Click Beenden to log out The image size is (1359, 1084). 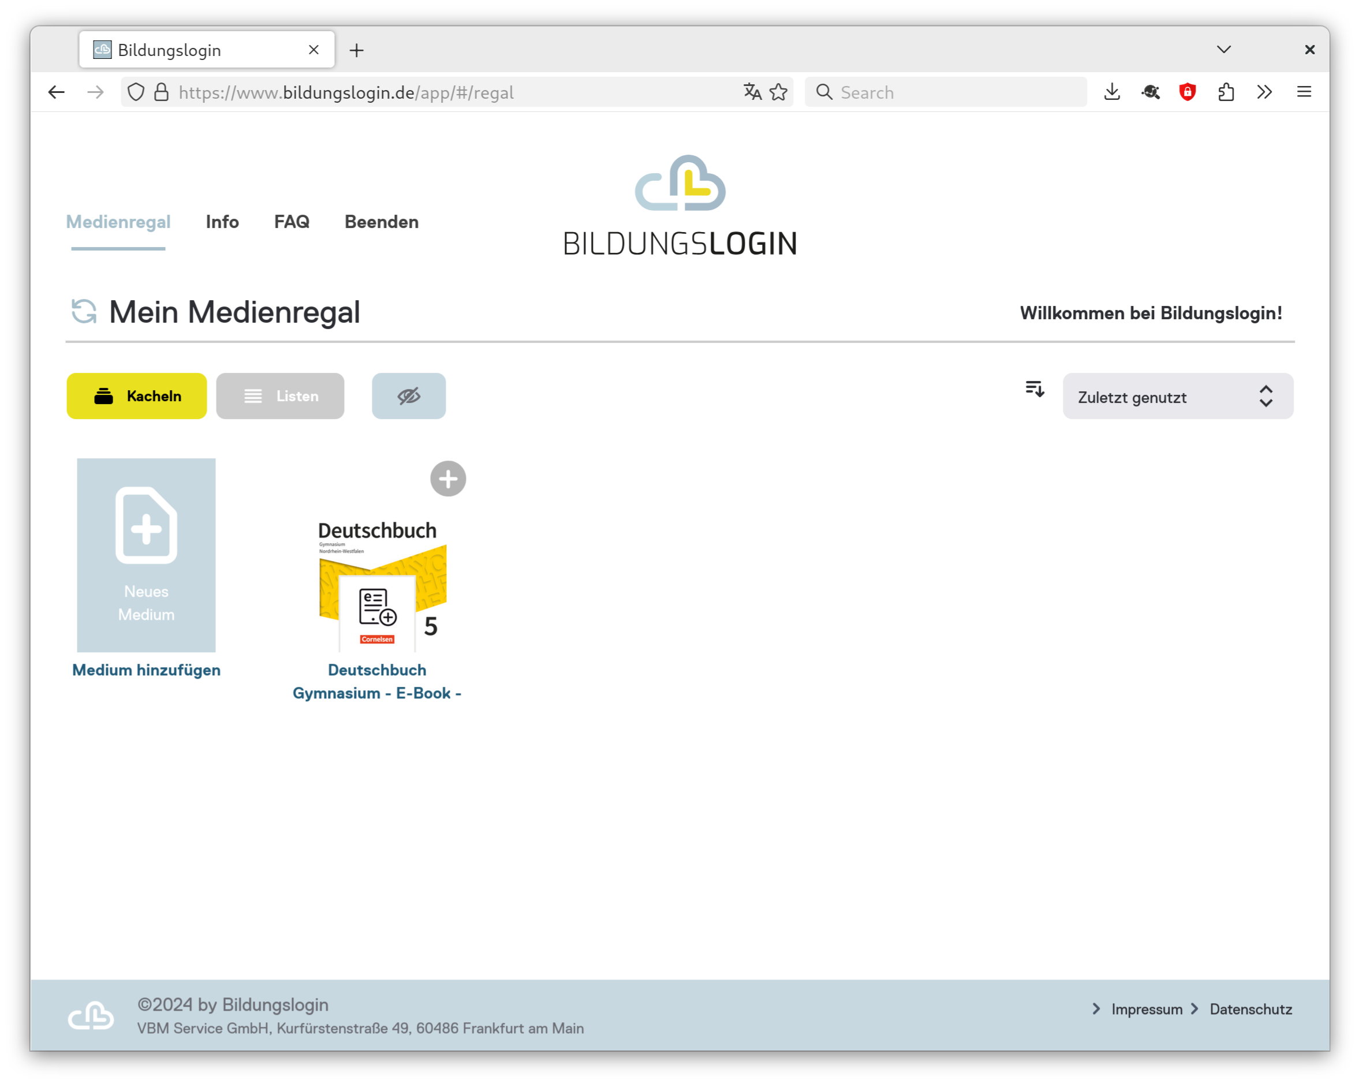(x=382, y=222)
